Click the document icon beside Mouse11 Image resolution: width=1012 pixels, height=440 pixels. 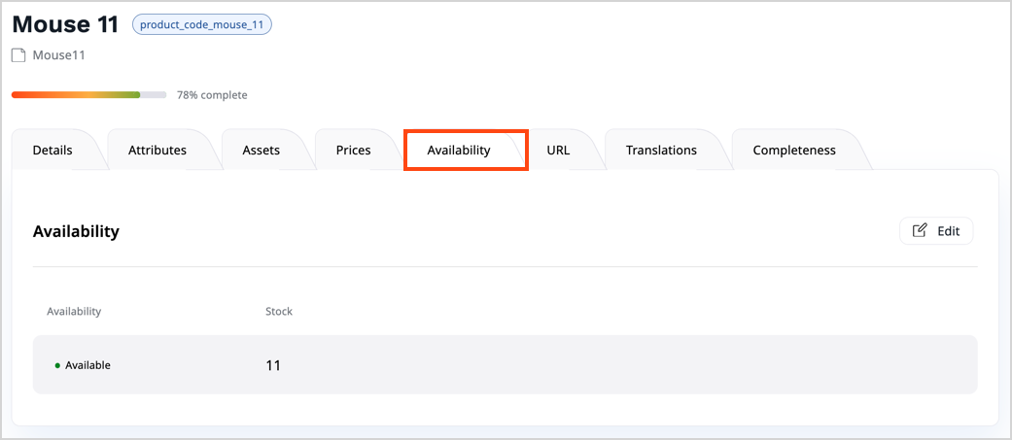point(18,55)
